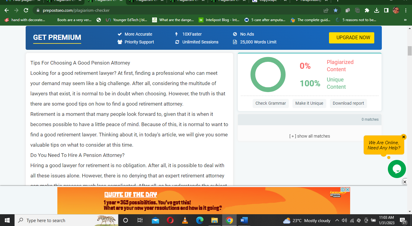Share this page from the address bar
Screen dimensions: 412x226
coord(326,10)
